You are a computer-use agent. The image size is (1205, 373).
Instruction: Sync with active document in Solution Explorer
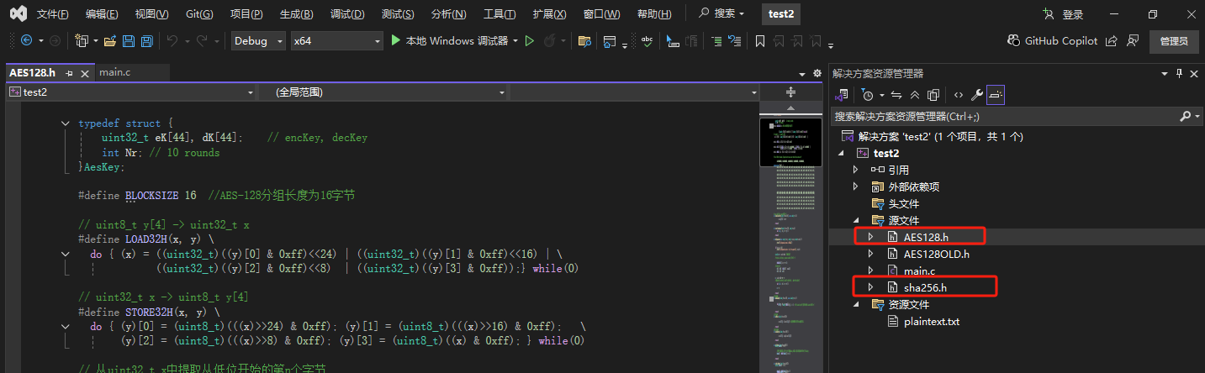click(x=896, y=95)
